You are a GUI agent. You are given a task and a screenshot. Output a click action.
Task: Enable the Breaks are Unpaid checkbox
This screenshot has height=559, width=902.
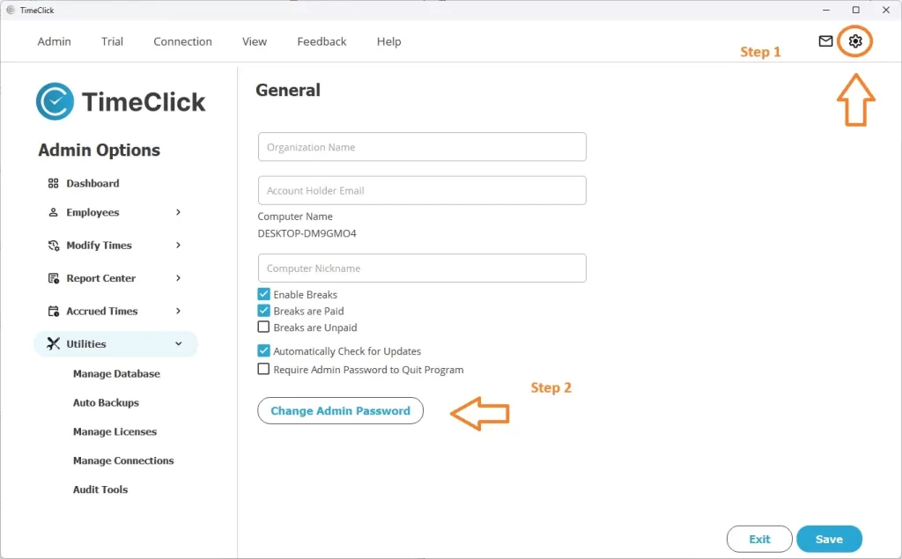[x=263, y=327]
